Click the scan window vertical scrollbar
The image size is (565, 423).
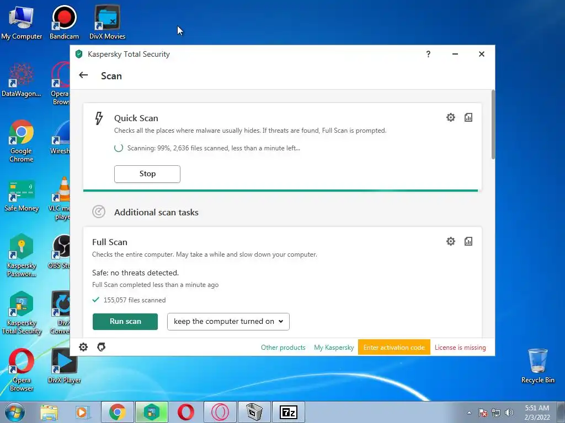pyautogui.click(x=493, y=124)
